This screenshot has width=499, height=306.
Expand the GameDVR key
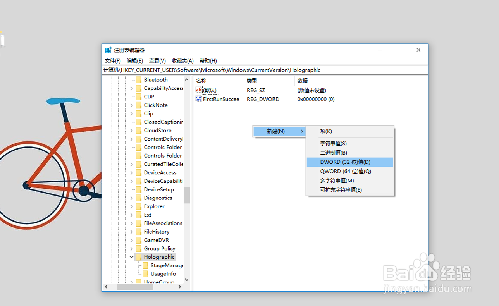point(132,240)
